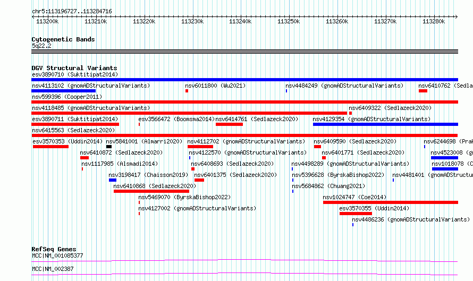Screen dimensions: 473x281
Task: Select the red bar under esv3570353
Action: point(50,147)
